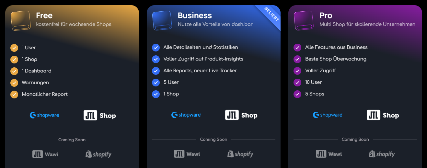427x168 pixels.
Task: Click the orange checkmark next to Warnungen
Action: click(x=14, y=83)
